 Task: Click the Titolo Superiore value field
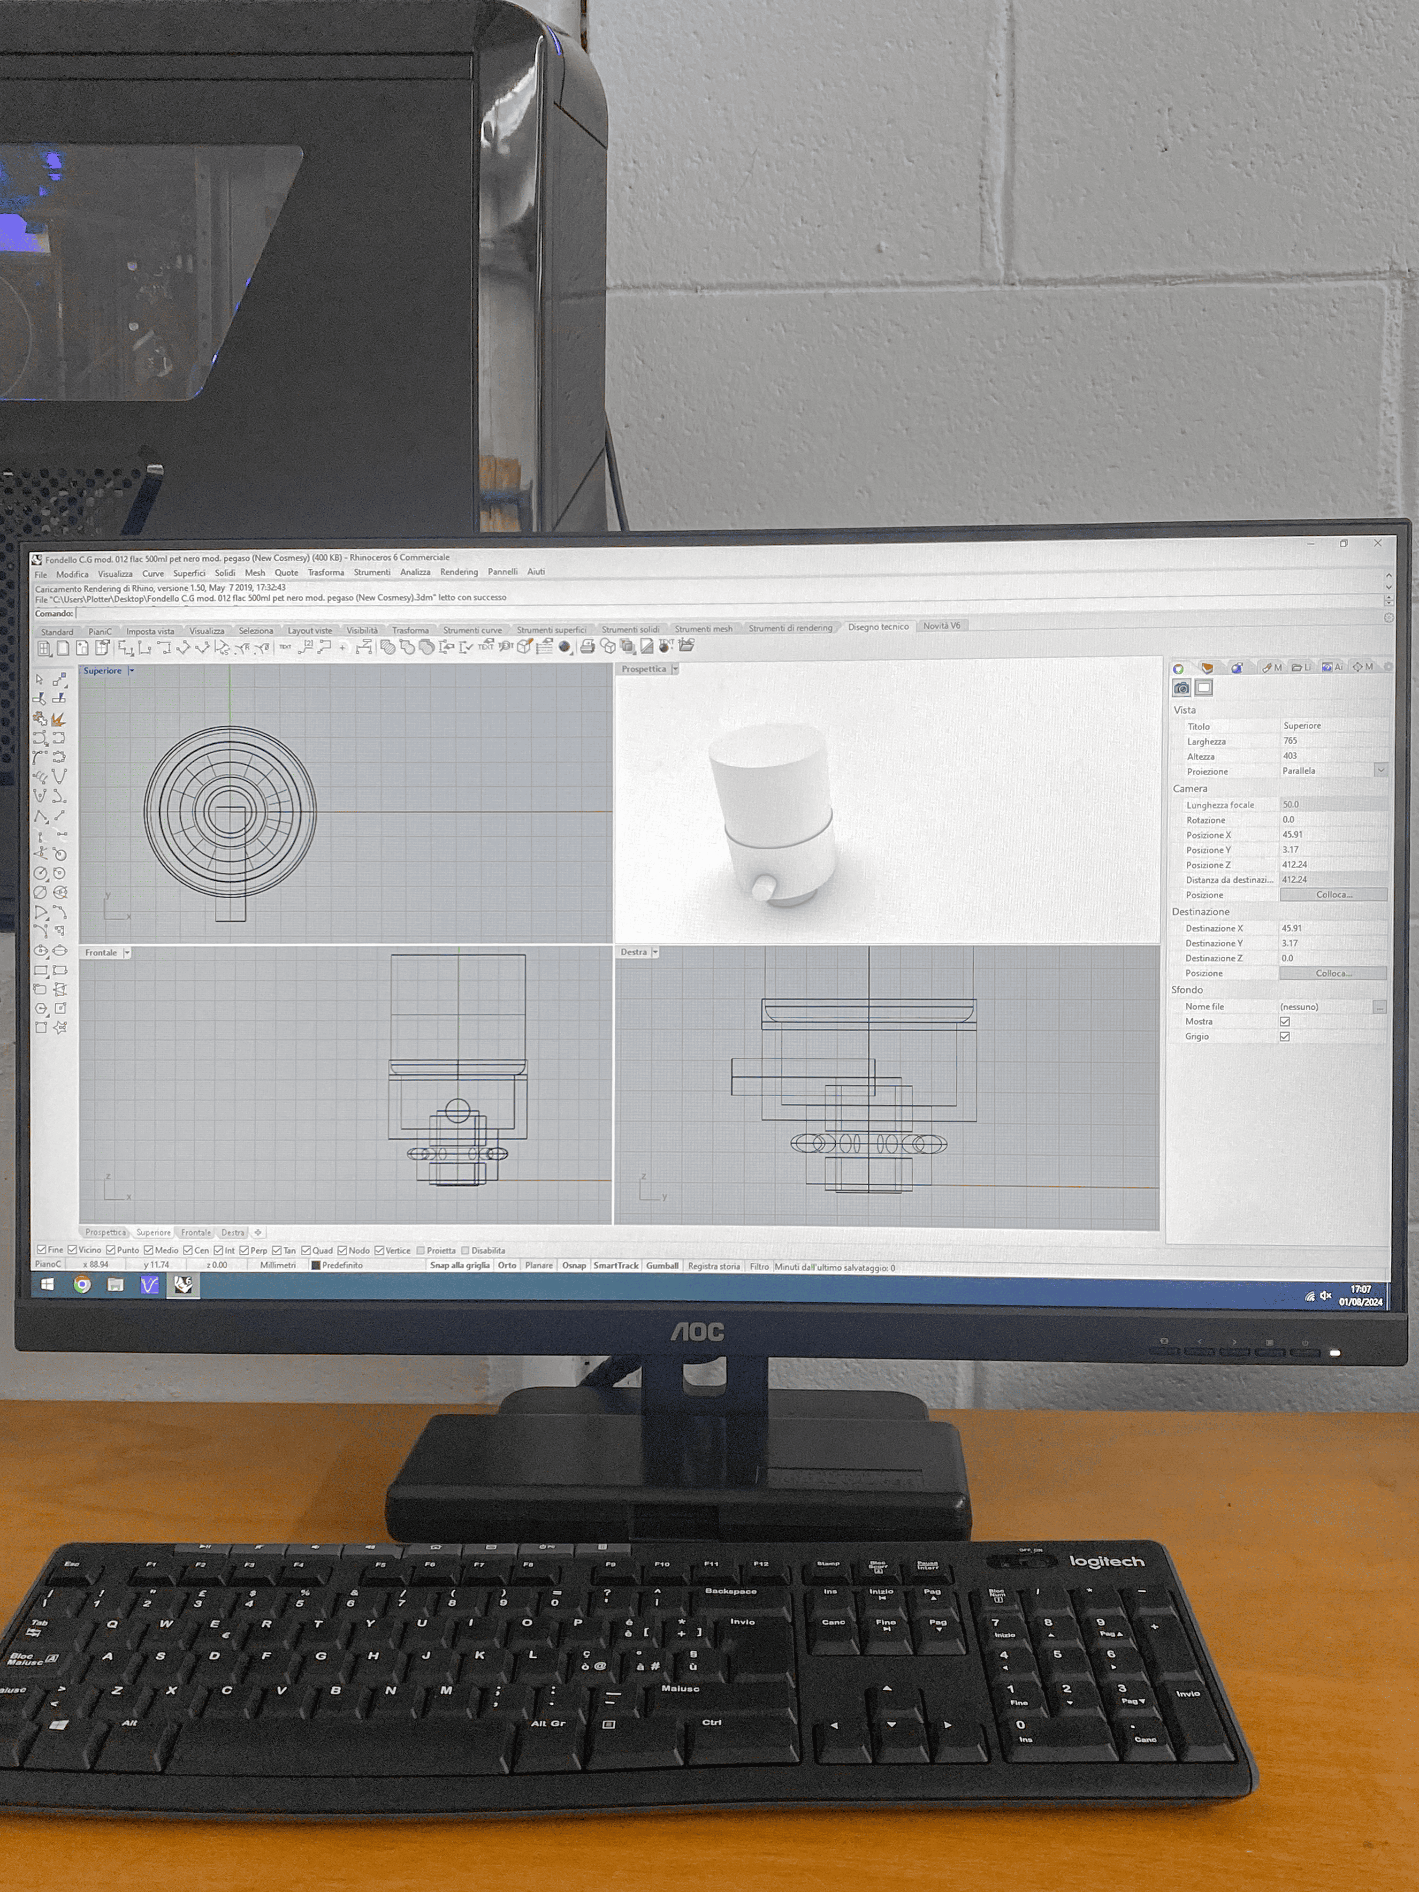(x=1334, y=725)
